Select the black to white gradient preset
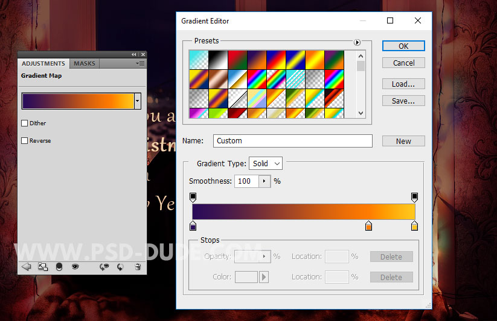This screenshot has height=321, width=497. (217, 59)
